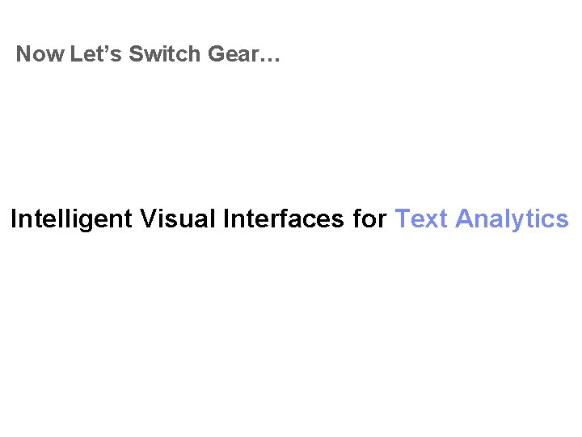Image resolution: width=582 pixels, height=437 pixels.
Task: Click the capital "S" of "Switch"
Action: pos(137,54)
